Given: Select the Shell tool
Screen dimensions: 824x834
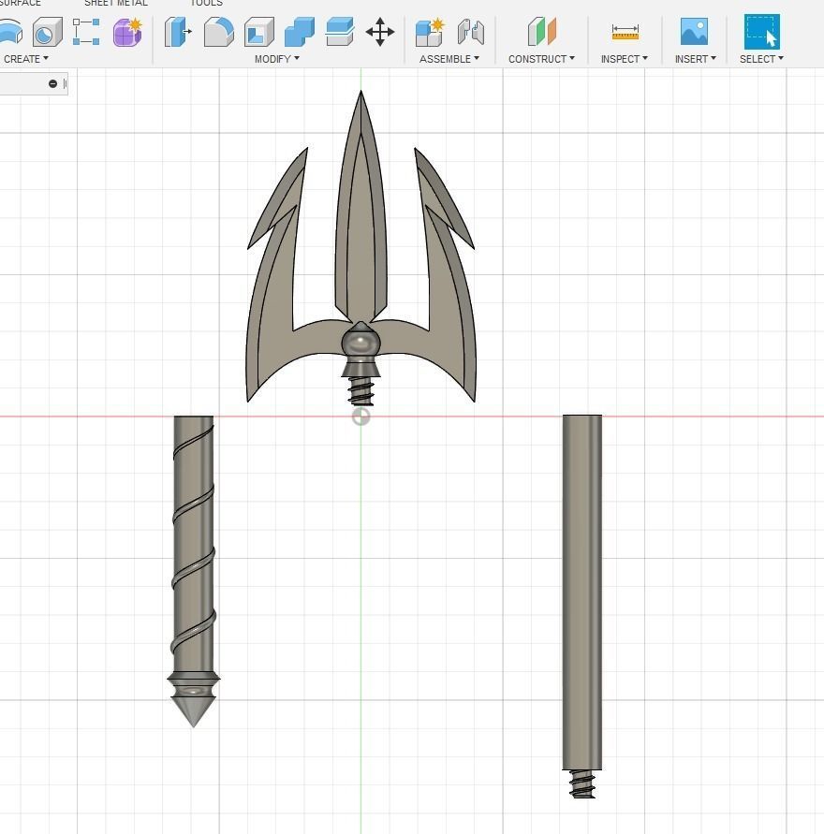Looking at the screenshot, I should click(x=259, y=32).
